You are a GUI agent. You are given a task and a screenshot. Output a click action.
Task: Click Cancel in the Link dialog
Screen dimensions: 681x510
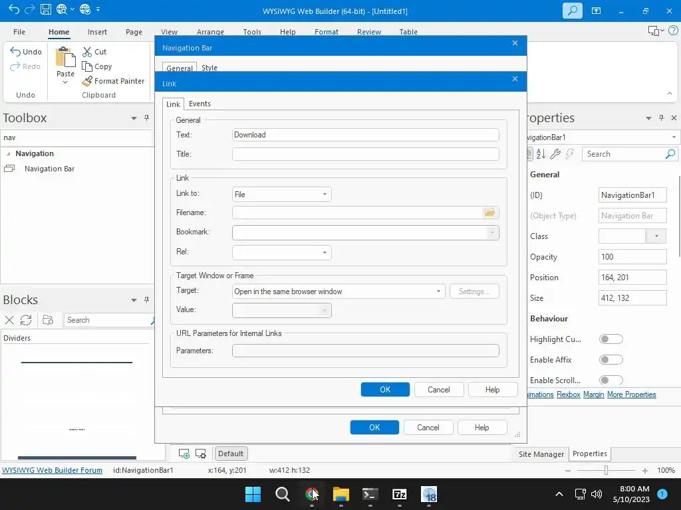tap(439, 389)
